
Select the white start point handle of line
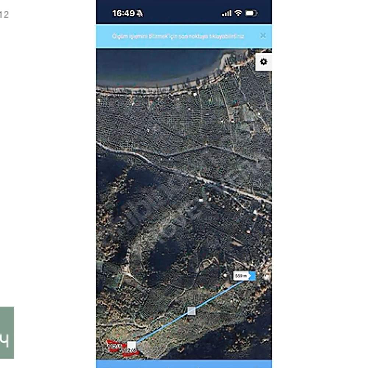(131, 346)
